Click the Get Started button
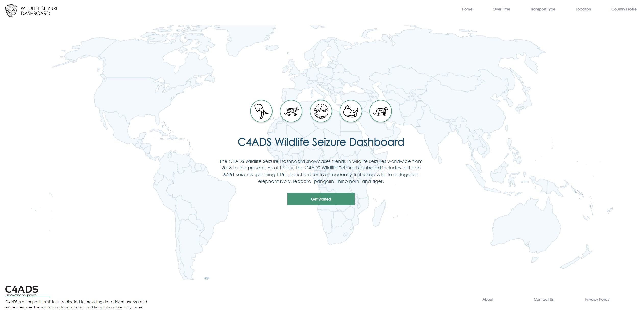 (320, 199)
